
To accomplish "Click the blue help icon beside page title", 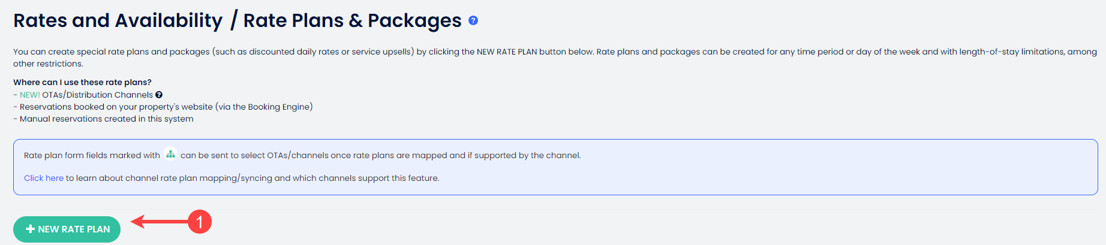I will click(x=473, y=20).
